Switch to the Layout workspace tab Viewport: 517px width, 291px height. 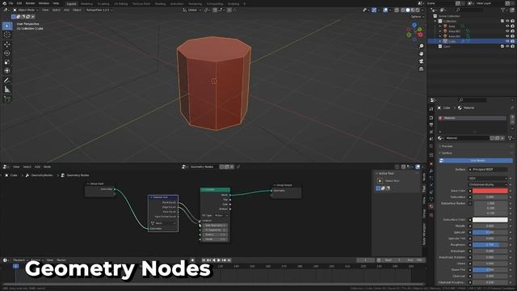[71, 3]
